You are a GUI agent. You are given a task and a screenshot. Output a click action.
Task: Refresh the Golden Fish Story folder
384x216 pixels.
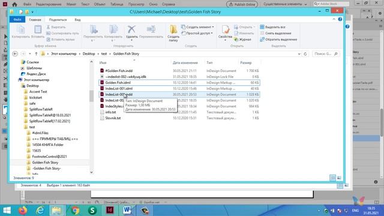click(305, 53)
